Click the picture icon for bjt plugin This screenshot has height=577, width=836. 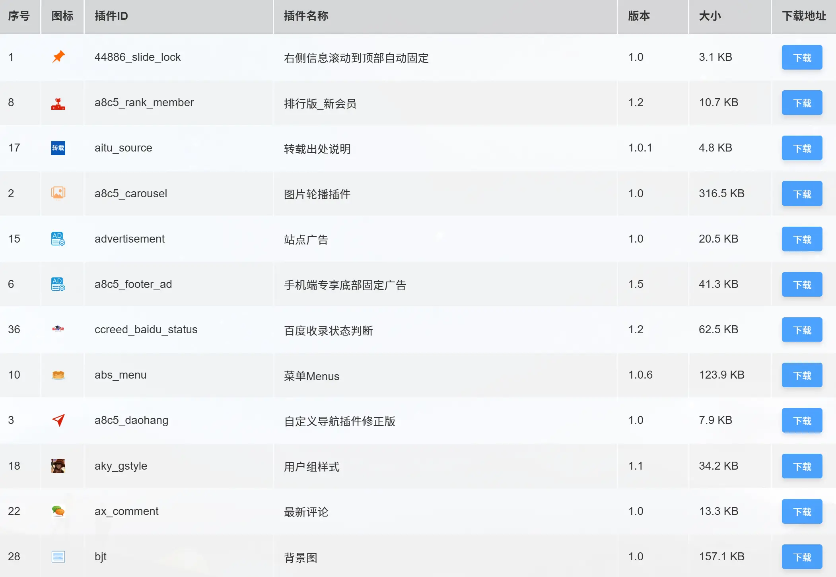pos(58,556)
